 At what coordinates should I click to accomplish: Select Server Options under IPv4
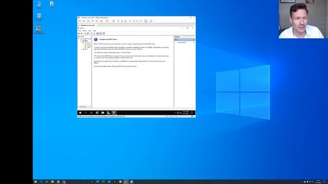88,43
